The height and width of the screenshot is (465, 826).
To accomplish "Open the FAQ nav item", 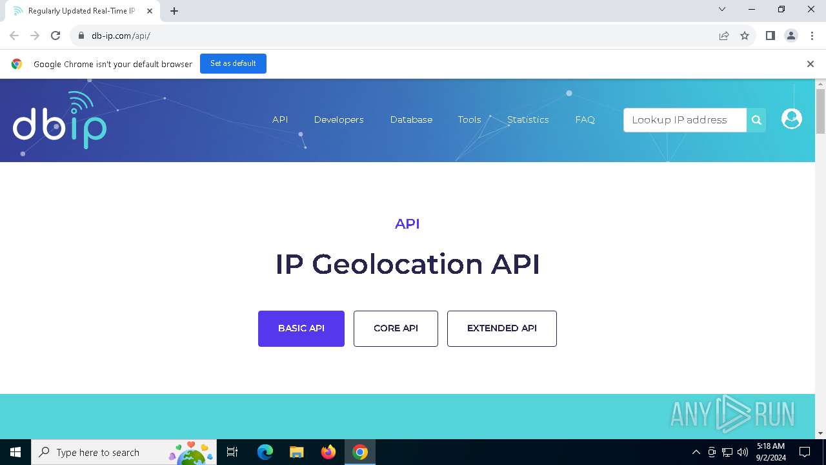I will [585, 119].
